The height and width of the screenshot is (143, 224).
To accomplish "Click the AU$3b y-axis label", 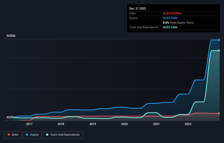I will (x=11, y=36).
